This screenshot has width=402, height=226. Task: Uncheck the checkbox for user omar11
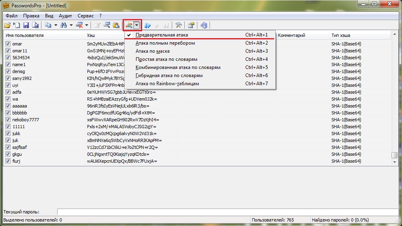(8, 51)
